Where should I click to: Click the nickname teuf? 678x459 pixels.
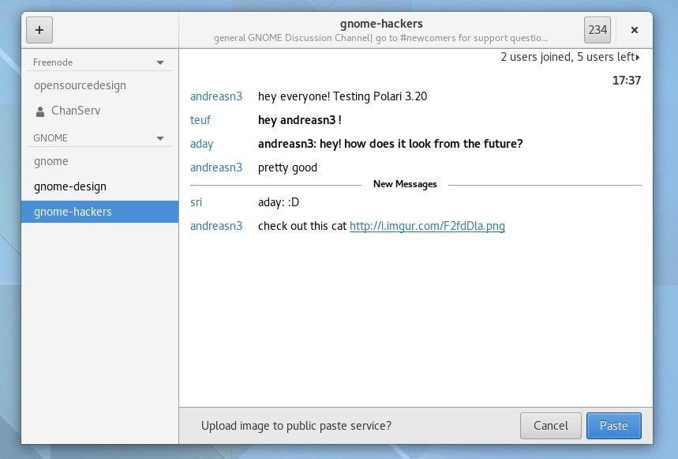pyautogui.click(x=200, y=120)
